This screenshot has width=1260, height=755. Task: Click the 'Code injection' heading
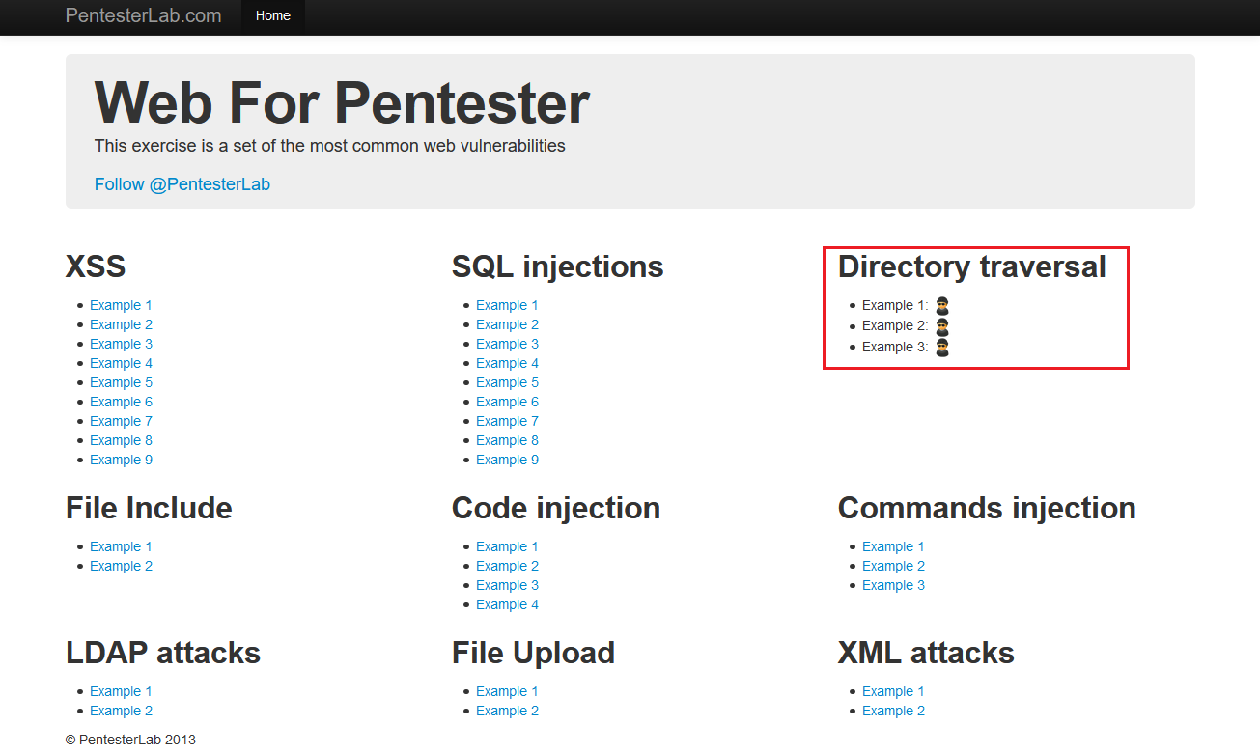tap(556, 508)
